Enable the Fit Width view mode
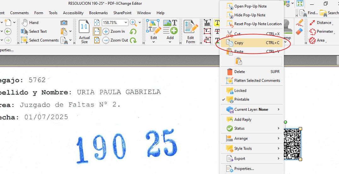Screen dimensions: 339x174 97,31
